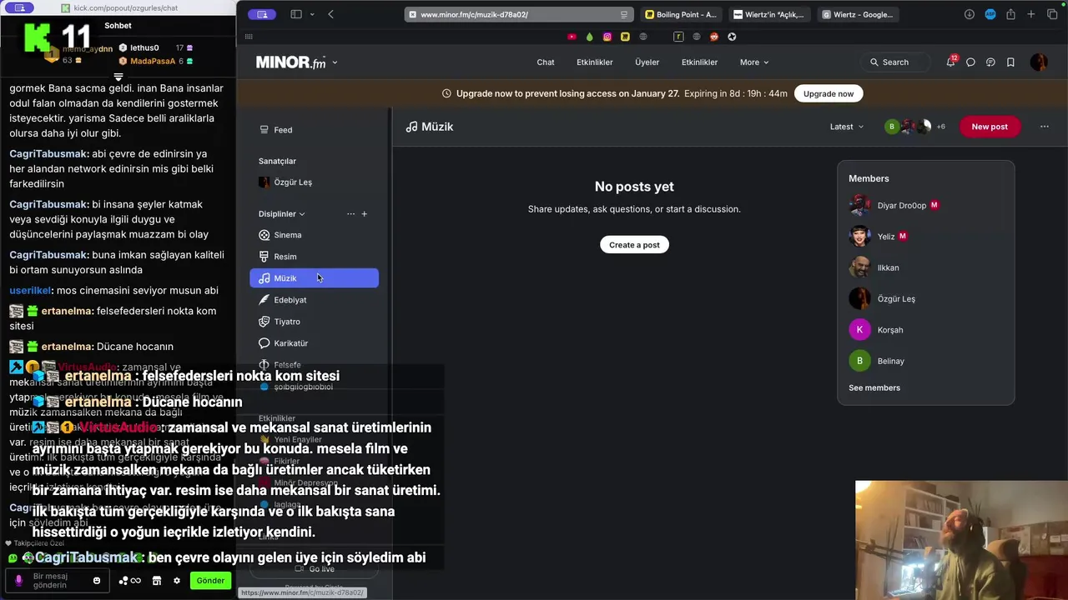Open the Disiplinler three-dot options
Screen dimensions: 1068x600
click(x=350, y=214)
